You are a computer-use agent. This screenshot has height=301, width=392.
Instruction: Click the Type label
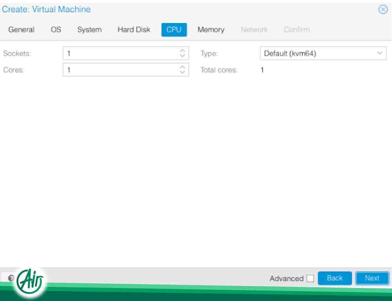click(209, 54)
